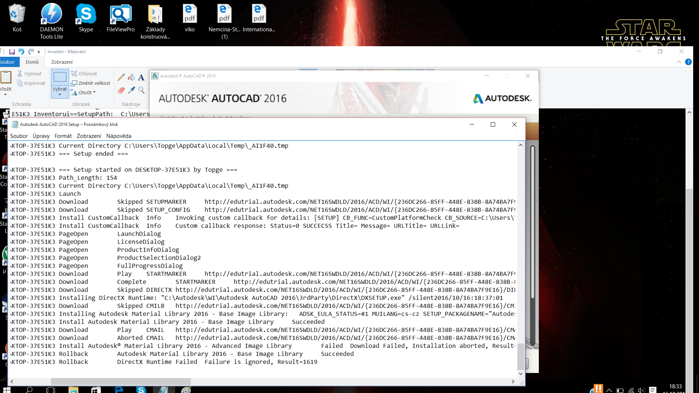Click the Save icon in Paint
The image size is (699, 393).
coord(12,52)
